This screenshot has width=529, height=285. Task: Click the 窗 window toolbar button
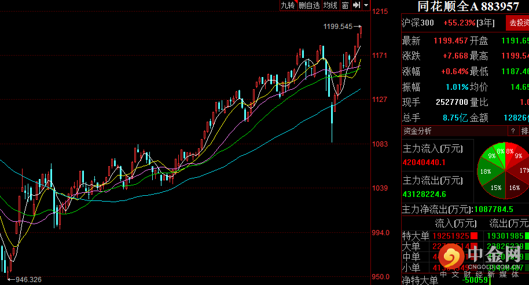[x=345, y=5]
